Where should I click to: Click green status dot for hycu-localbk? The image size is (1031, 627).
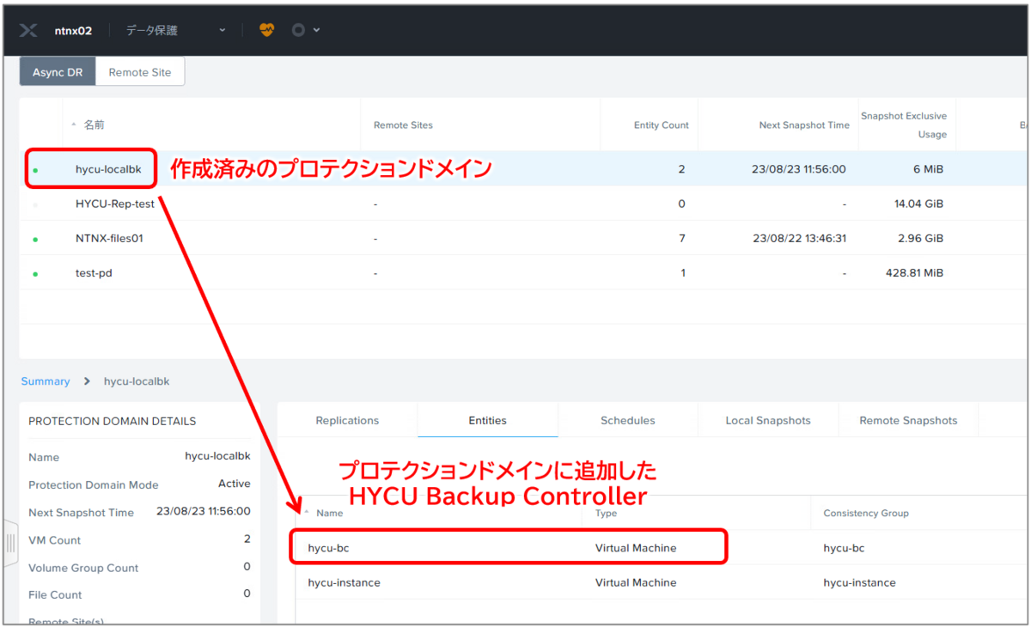[x=35, y=171]
